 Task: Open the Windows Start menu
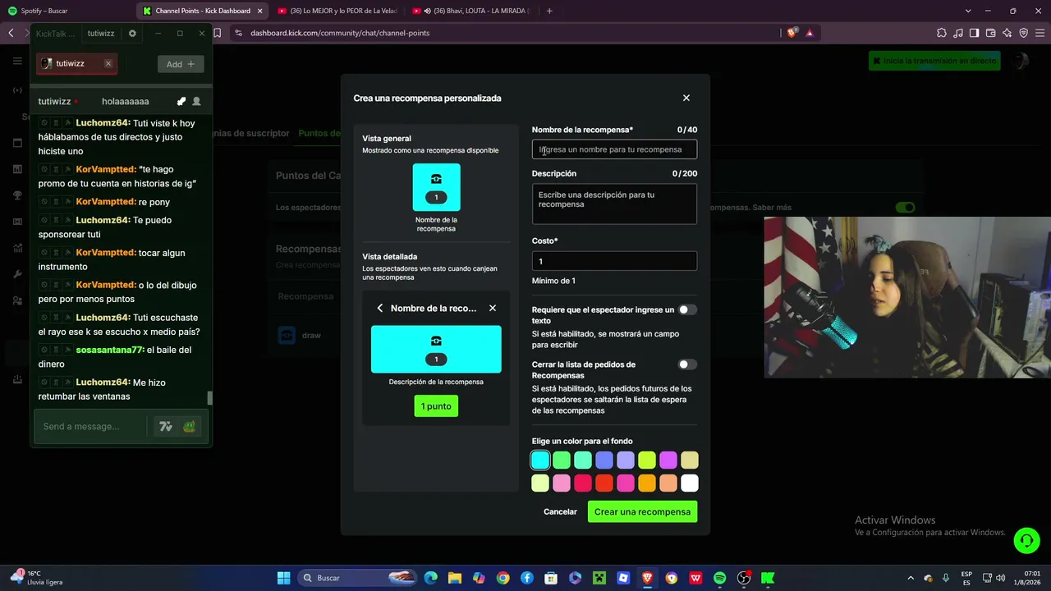(x=283, y=578)
